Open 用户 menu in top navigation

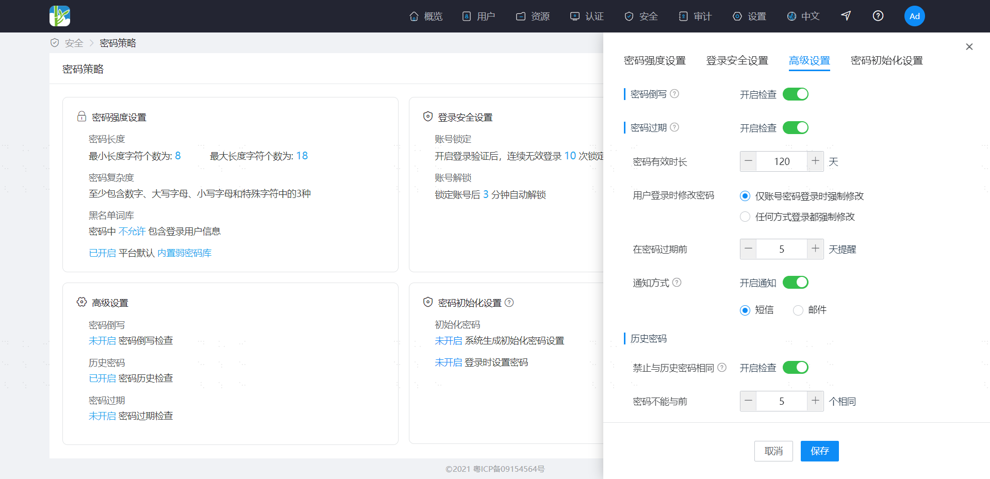tap(478, 16)
